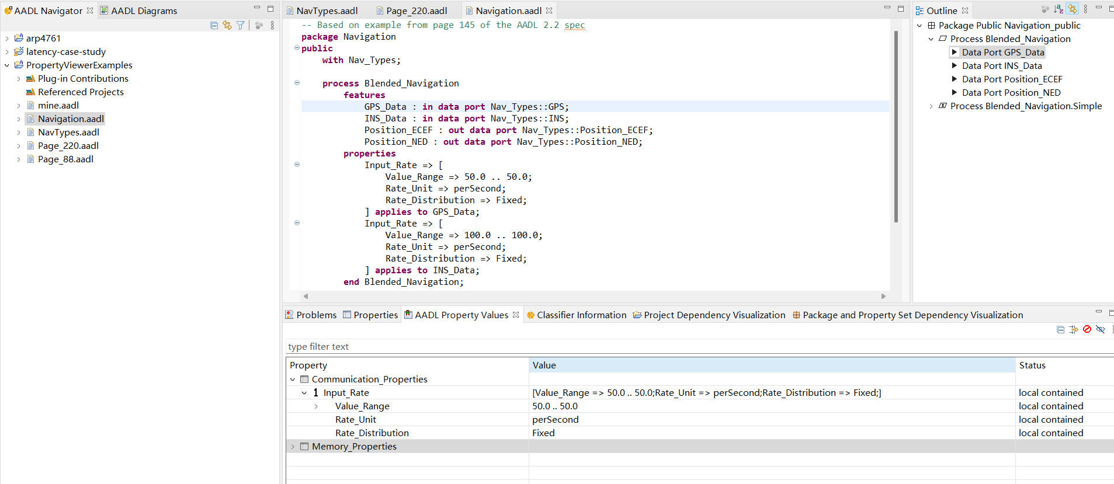Click the Memory_Properties property set icon

pos(304,447)
